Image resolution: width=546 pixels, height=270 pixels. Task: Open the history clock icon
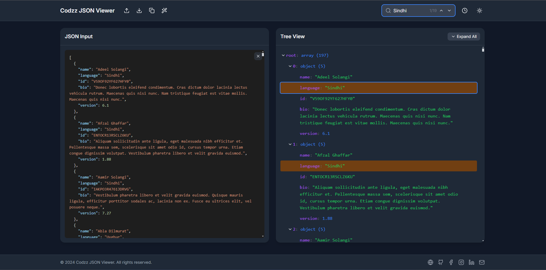465,11
